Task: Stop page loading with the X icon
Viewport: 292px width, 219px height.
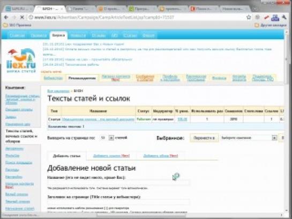Action: pyautogui.click(x=22, y=18)
